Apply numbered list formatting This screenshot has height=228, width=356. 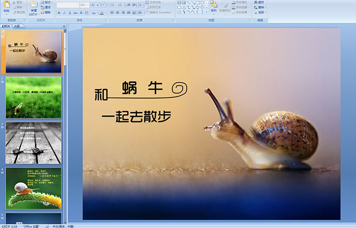(x=121, y=5)
